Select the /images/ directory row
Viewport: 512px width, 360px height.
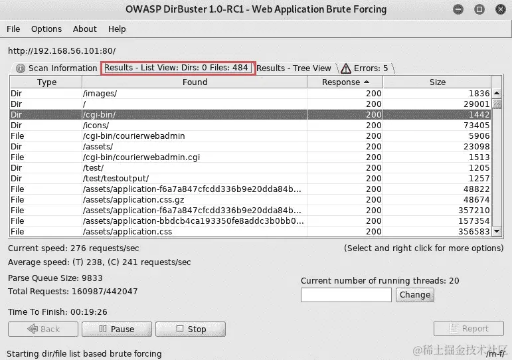250,94
